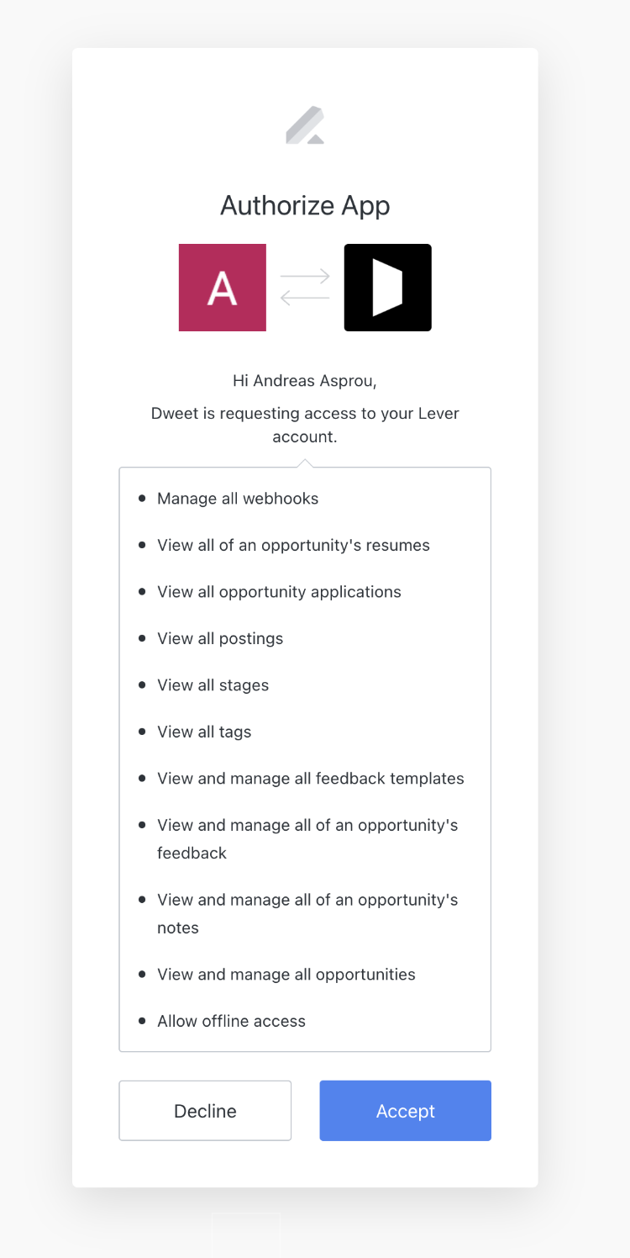Click the Lever pencil logo at top
This screenshot has width=630, height=1258.
305,124
